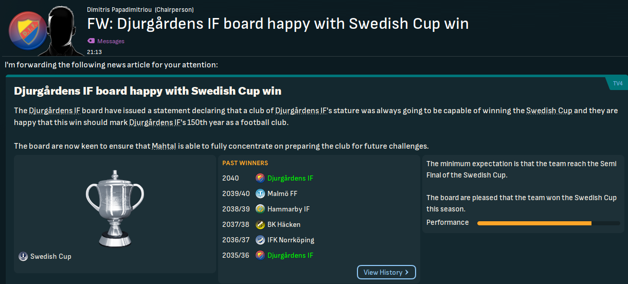Click the Malmö FF club badge
628x284 pixels.
(x=260, y=193)
